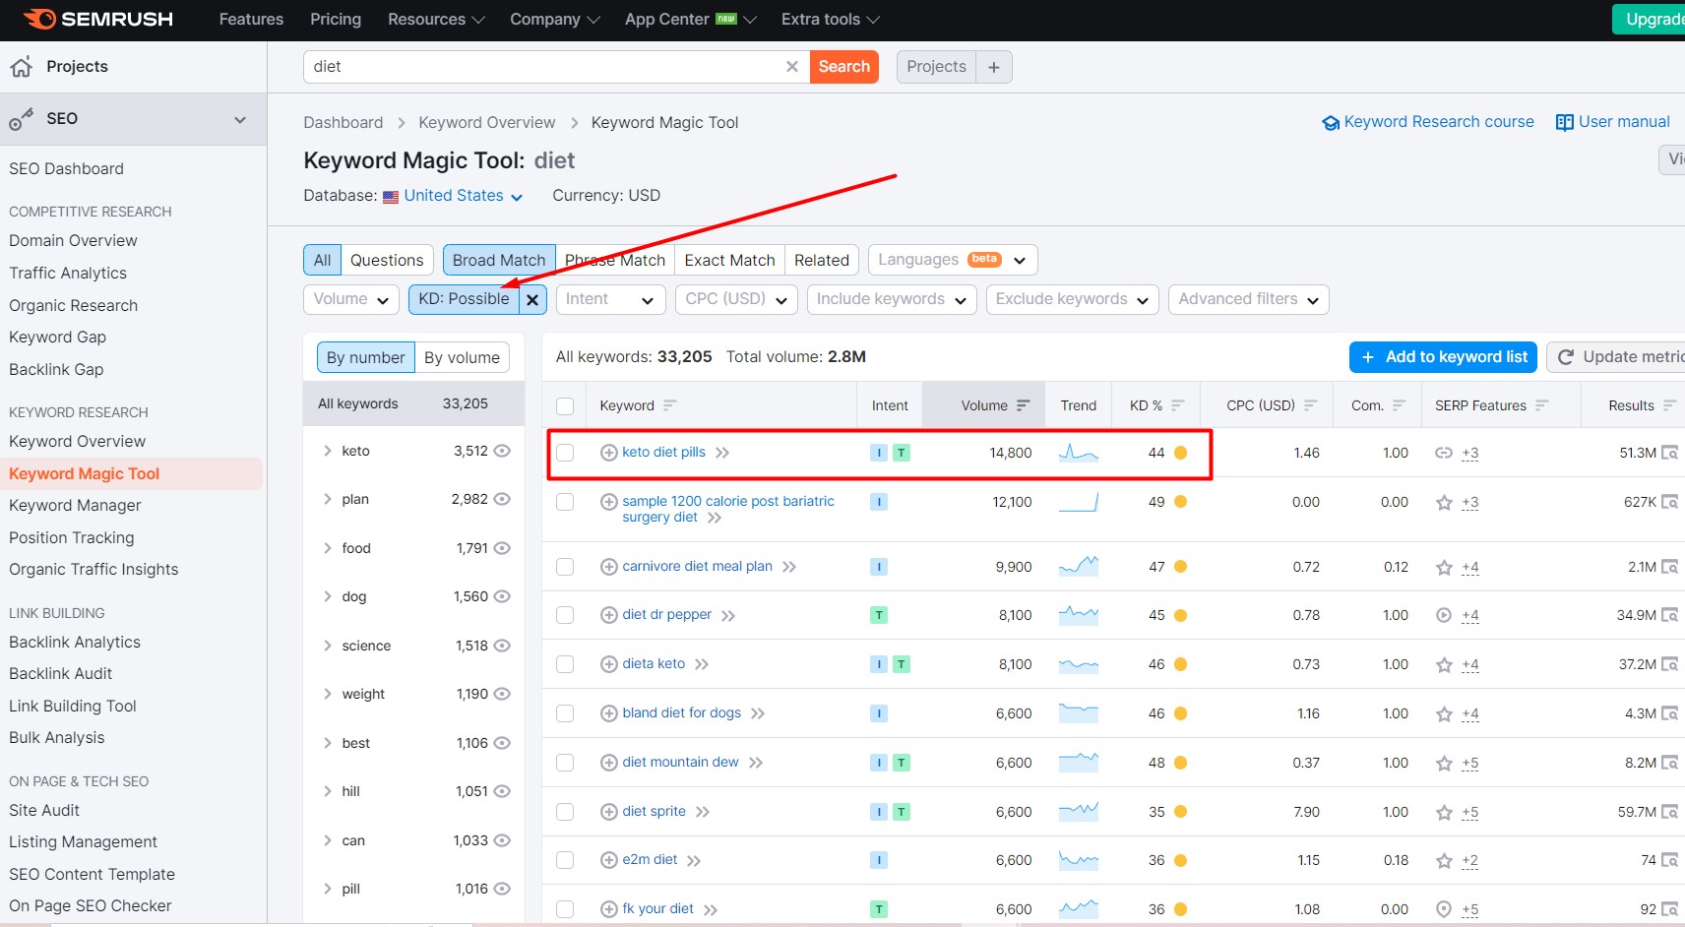This screenshot has height=927, width=1685.
Task: Toggle select-all keywords checkbox in header
Action: [x=565, y=405]
